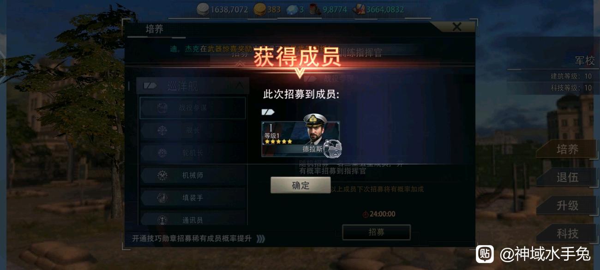The image size is (600, 270).
Task: Close the 培养 panel window
Action: (x=456, y=27)
